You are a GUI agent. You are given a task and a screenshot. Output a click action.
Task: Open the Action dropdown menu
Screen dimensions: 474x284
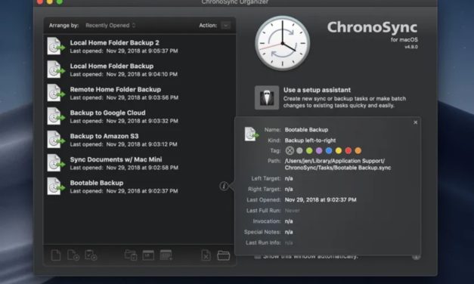[225, 26]
